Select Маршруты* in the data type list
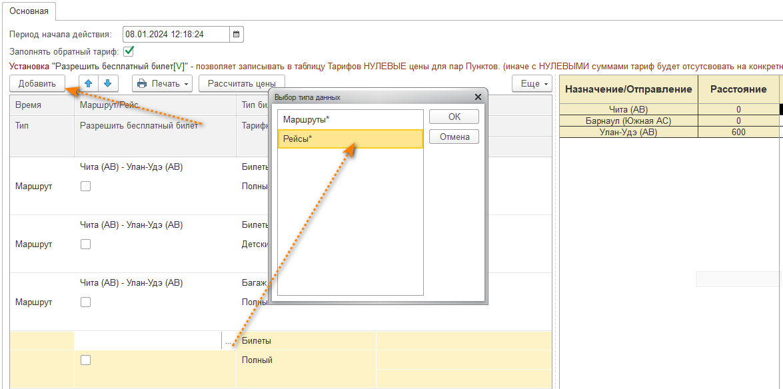The width and height of the screenshot is (783, 389). click(350, 119)
